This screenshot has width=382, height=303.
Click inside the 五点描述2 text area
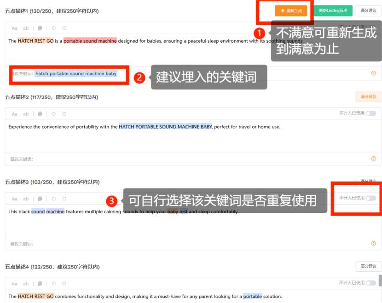[x=193, y=136]
